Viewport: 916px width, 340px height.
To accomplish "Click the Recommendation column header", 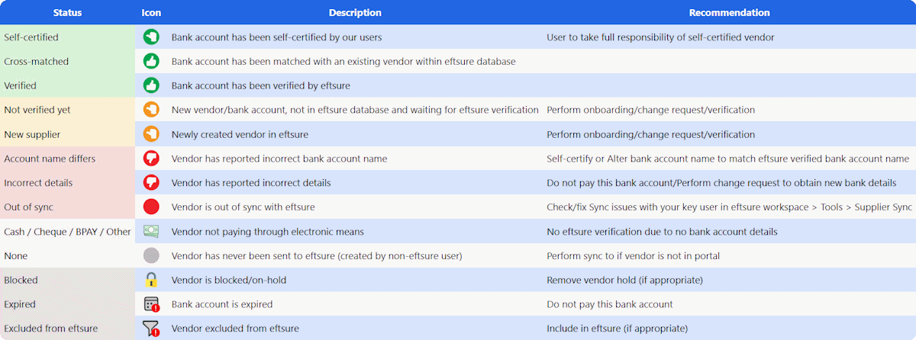I will pos(730,12).
